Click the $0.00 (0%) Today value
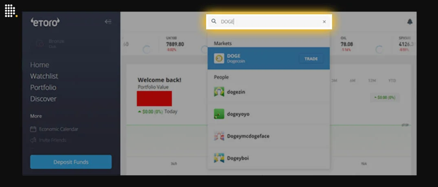438x187 pixels. tap(158, 112)
